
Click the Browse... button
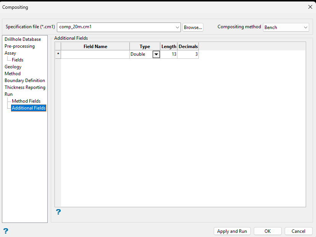coord(193,27)
